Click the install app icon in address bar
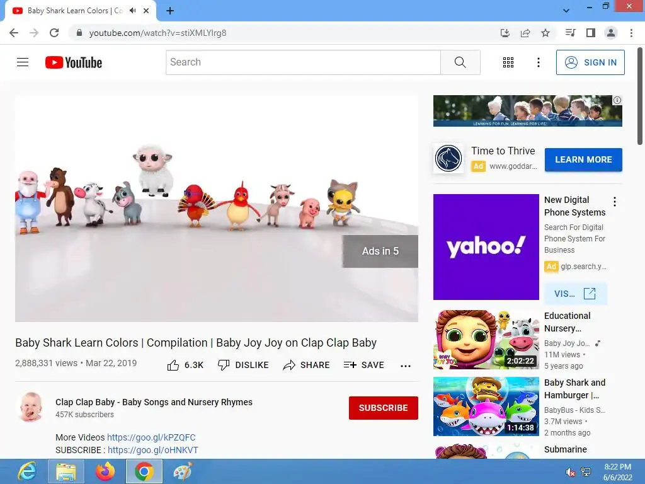The height and width of the screenshot is (484, 645). coord(505,33)
